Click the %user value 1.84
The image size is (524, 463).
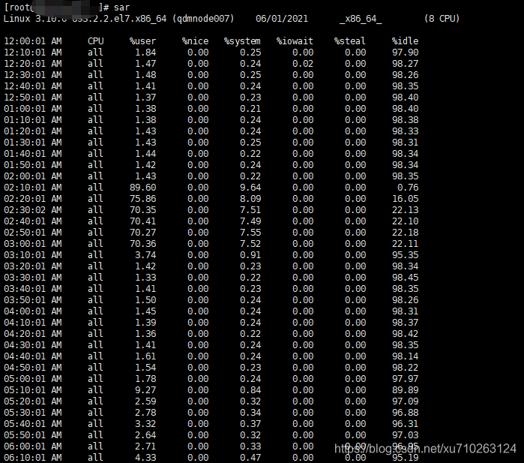145,53
